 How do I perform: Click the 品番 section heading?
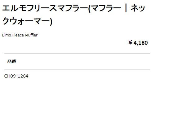point(11,61)
